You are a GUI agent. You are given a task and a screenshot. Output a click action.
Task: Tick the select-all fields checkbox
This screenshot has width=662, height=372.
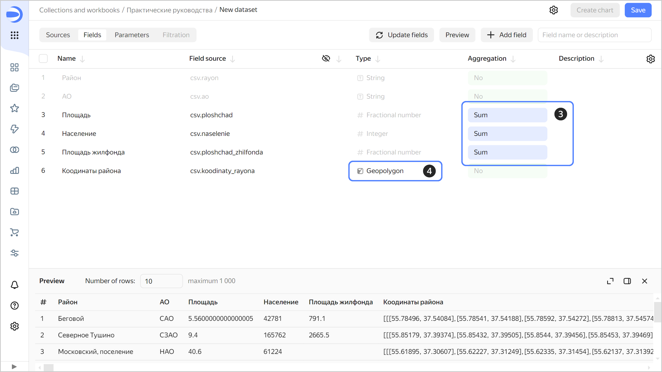point(43,59)
